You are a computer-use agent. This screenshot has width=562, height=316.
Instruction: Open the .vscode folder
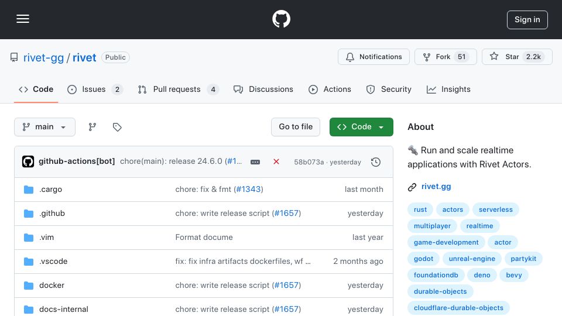(53, 261)
